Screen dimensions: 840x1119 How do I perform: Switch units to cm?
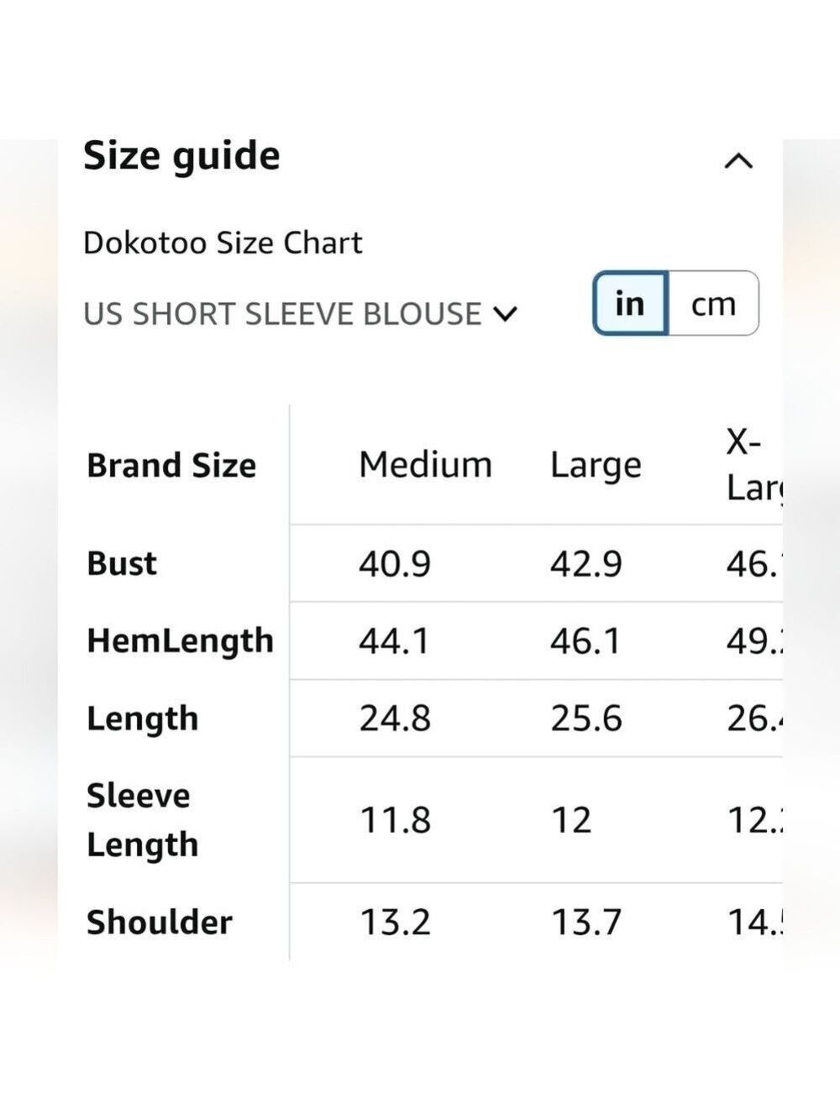pyautogui.click(x=713, y=303)
